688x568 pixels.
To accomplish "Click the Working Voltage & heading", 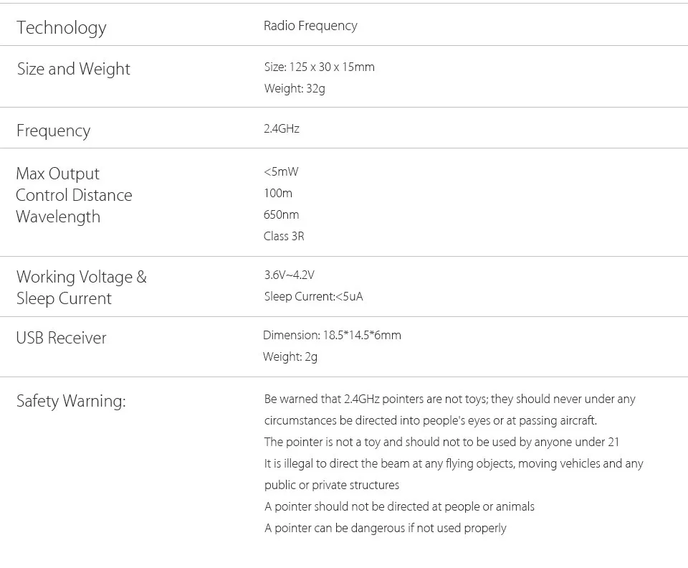I will click(81, 277).
